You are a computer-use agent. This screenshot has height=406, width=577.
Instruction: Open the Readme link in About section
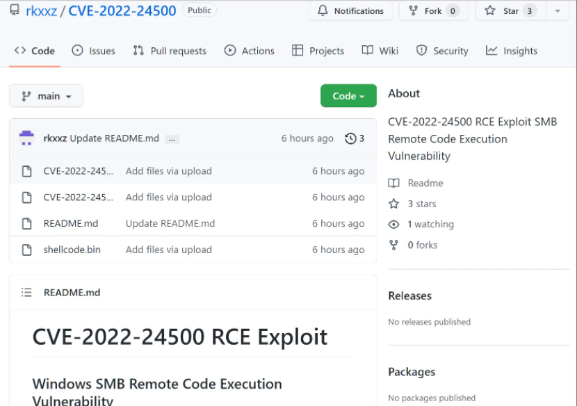click(425, 183)
